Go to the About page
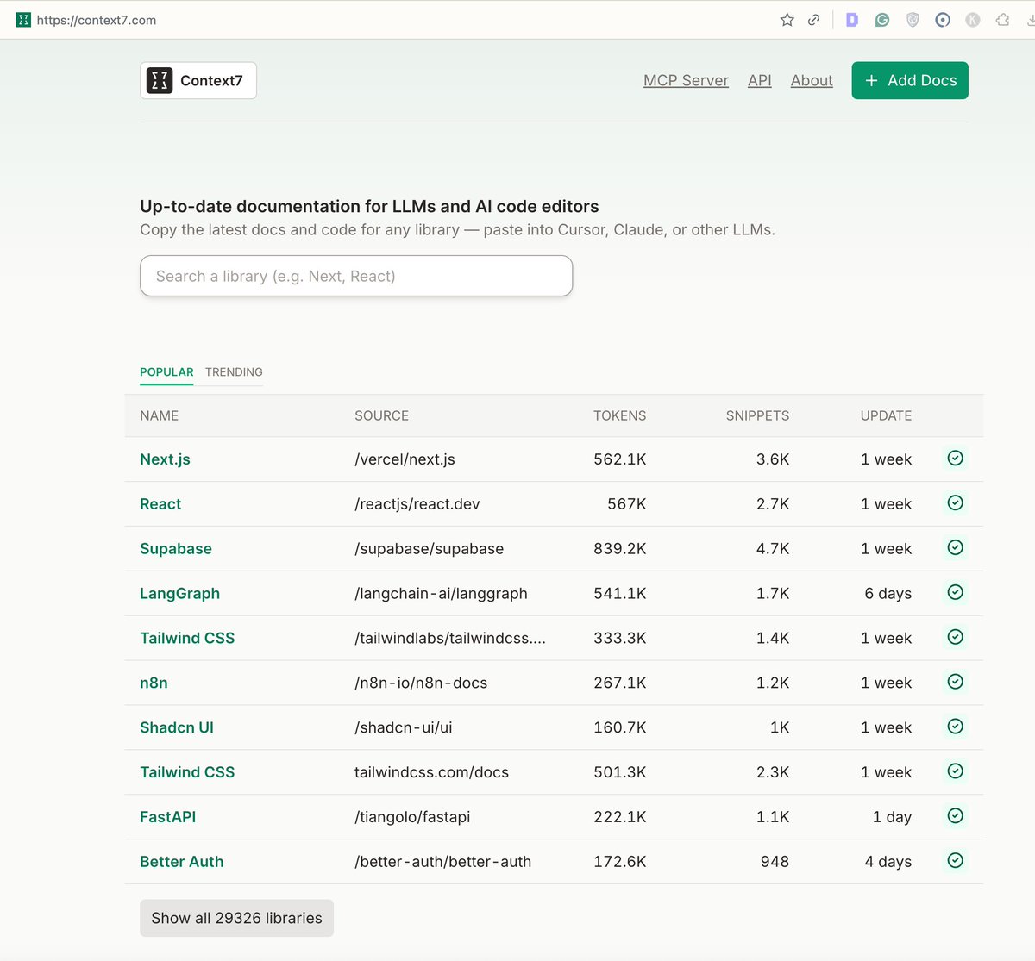Screen dimensions: 1035x961 [812, 80]
